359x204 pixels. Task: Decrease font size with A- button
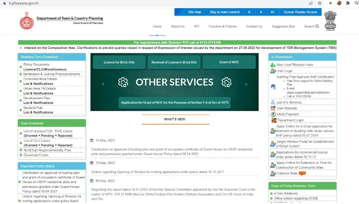250,12
